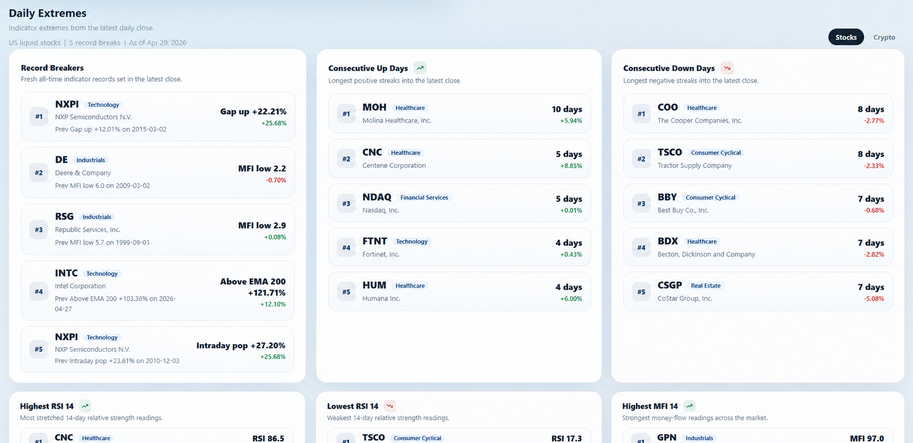
Task: Click the downtrend icon next to Lowest RSI 14
Action: [x=390, y=406]
